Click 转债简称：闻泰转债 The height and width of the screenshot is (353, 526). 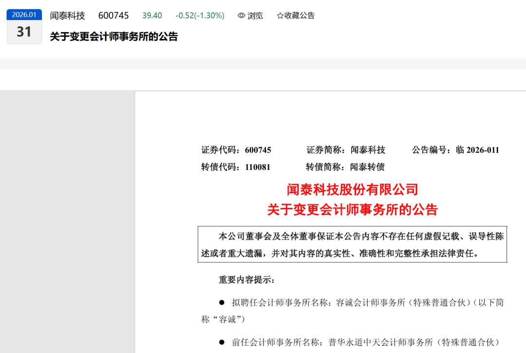tap(345, 167)
